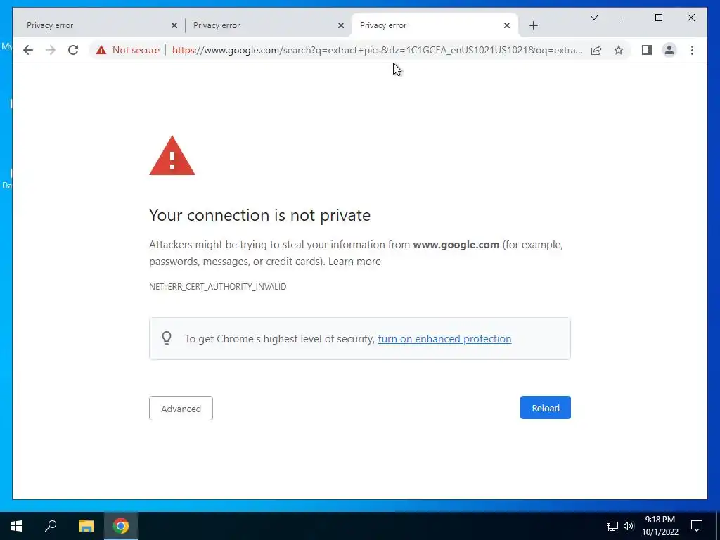This screenshot has width=720, height=540.
Task: Open the taskbar clock showing 9:18 PM
Action: (x=660, y=526)
